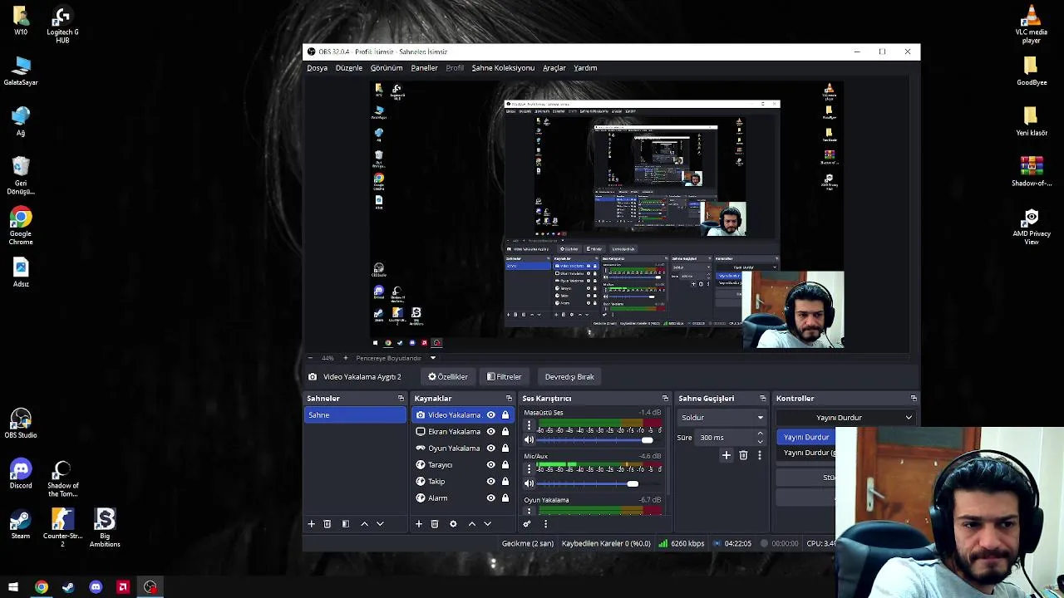Move scene down arrow in Sahneler panel
This screenshot has height=598, width=1064.
pyautogui.click(x=380, y=524)
